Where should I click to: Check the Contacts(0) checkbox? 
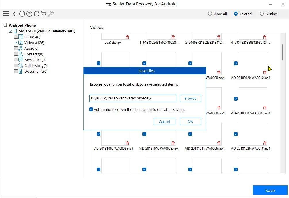click(16, 54)
